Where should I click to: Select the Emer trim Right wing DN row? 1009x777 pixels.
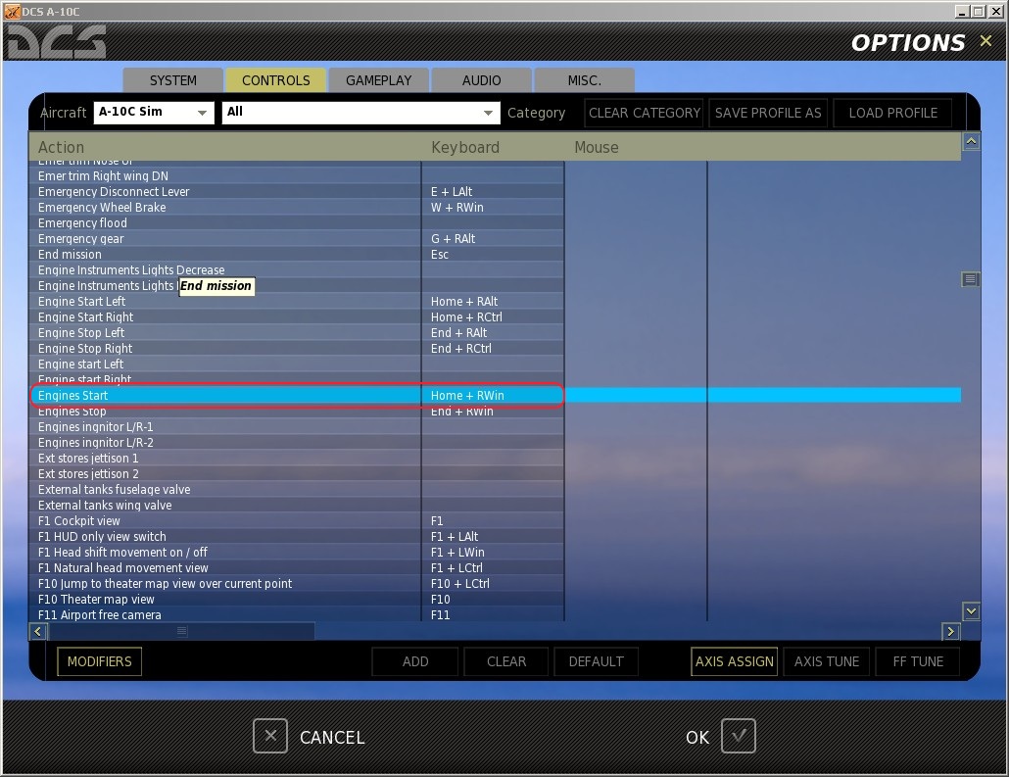pos(297,175)
